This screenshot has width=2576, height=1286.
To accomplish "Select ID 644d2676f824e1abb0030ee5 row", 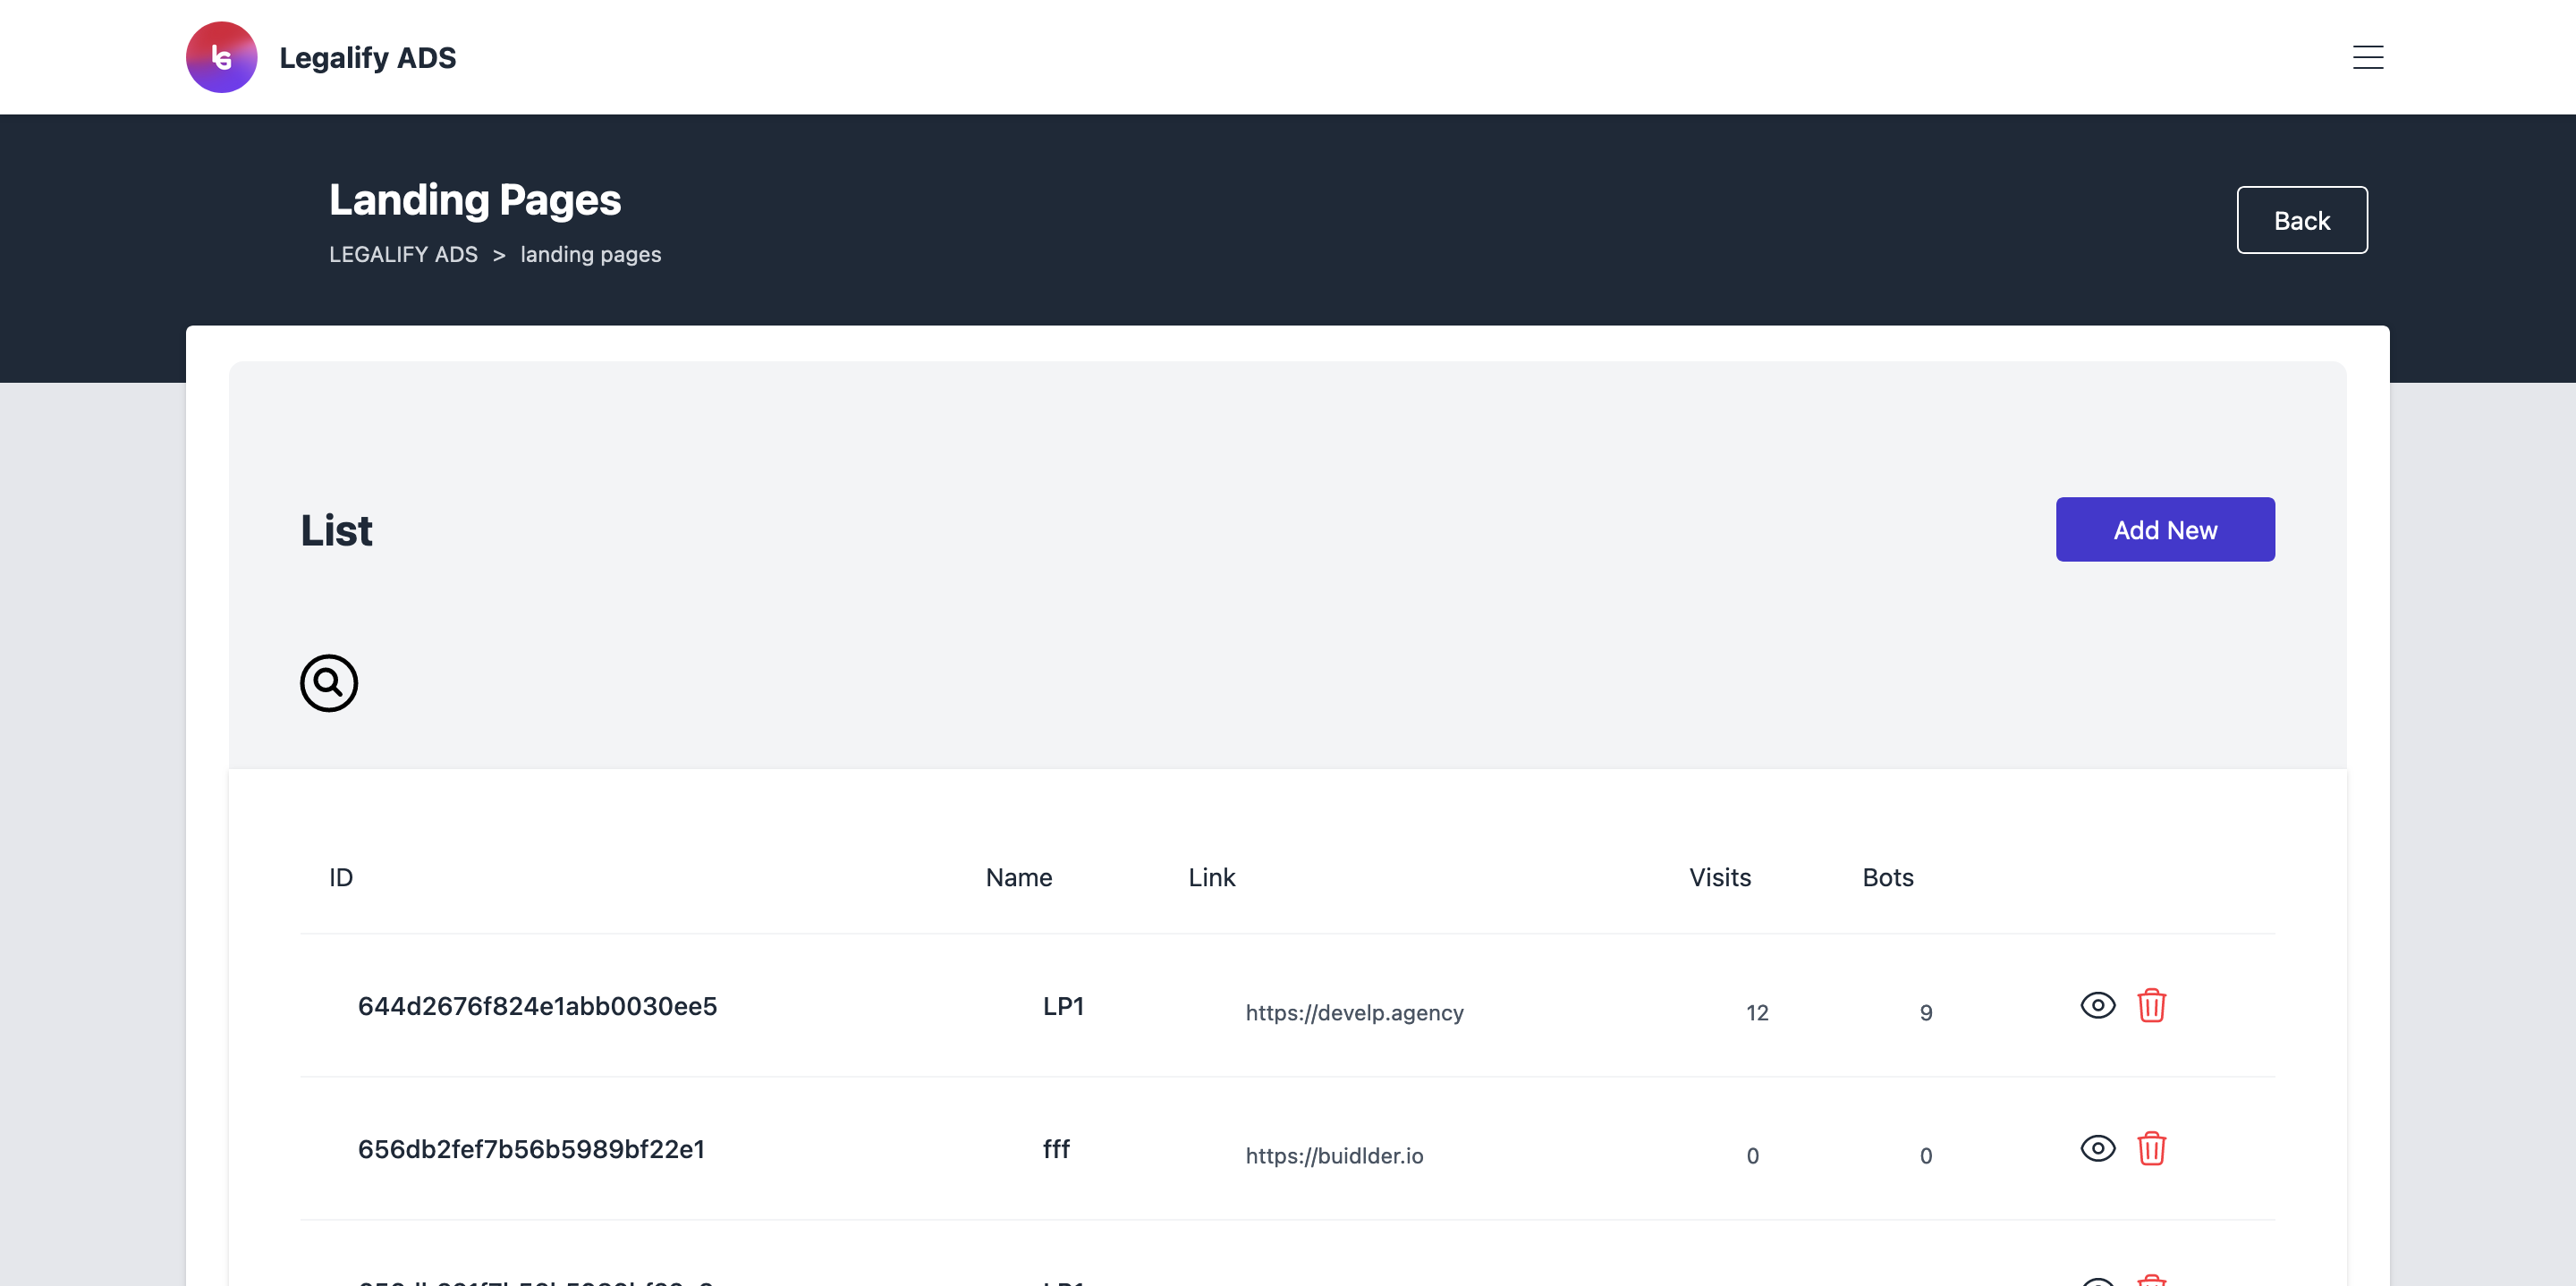I will click(x=1287, y=1006).
